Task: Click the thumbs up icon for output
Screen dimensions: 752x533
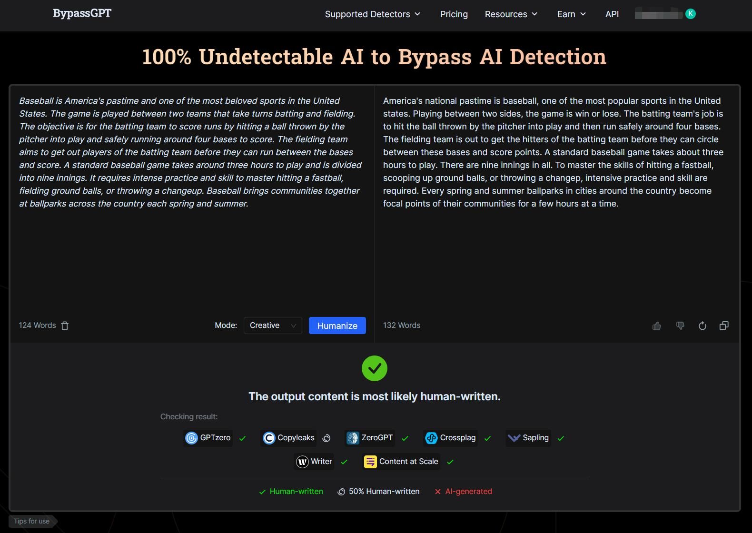Action: (x=656, y=326)
